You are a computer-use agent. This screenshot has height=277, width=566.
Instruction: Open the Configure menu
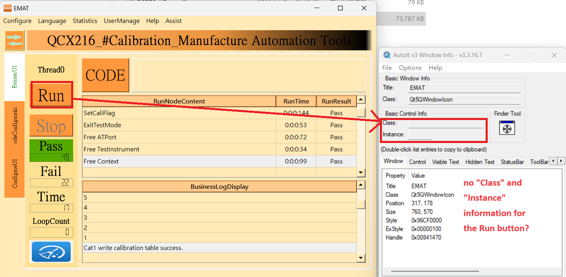tap(17, 21)
